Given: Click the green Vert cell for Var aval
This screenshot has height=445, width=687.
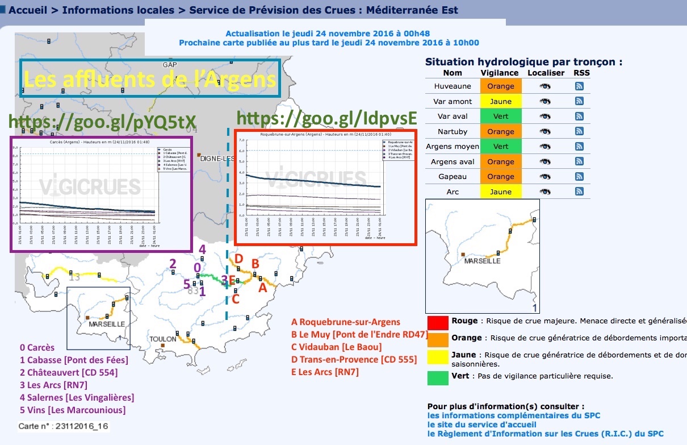Looking at the screenshot, I should click(x=501, y=117).
